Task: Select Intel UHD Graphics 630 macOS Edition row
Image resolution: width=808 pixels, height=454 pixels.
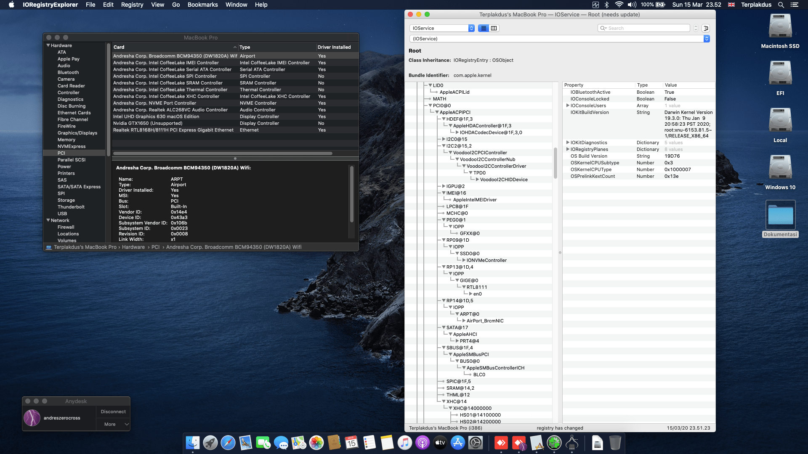Action: (x=235, y=116)
